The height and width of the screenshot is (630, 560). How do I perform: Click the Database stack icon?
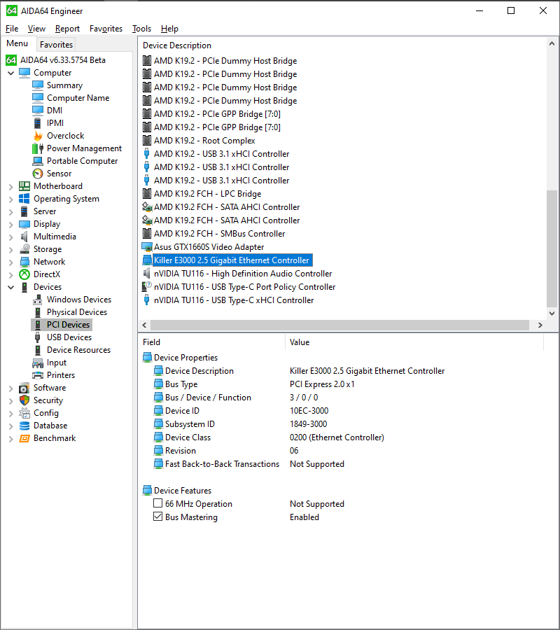coord(24,426)
